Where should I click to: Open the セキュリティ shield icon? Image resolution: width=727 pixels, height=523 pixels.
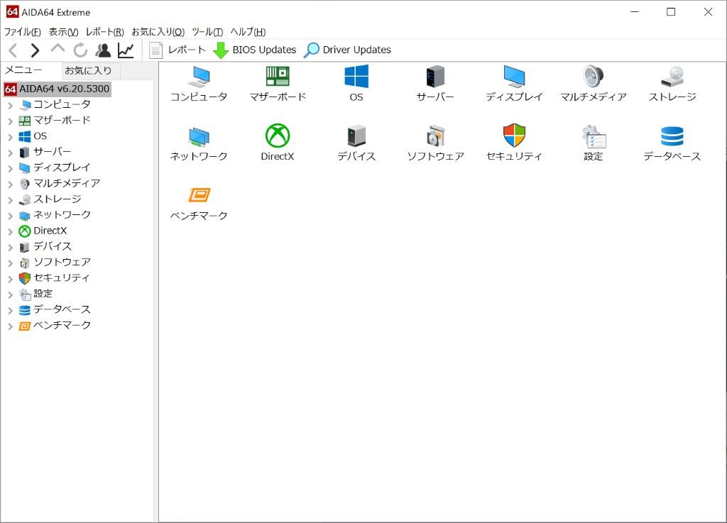click(x=514, y=136)
